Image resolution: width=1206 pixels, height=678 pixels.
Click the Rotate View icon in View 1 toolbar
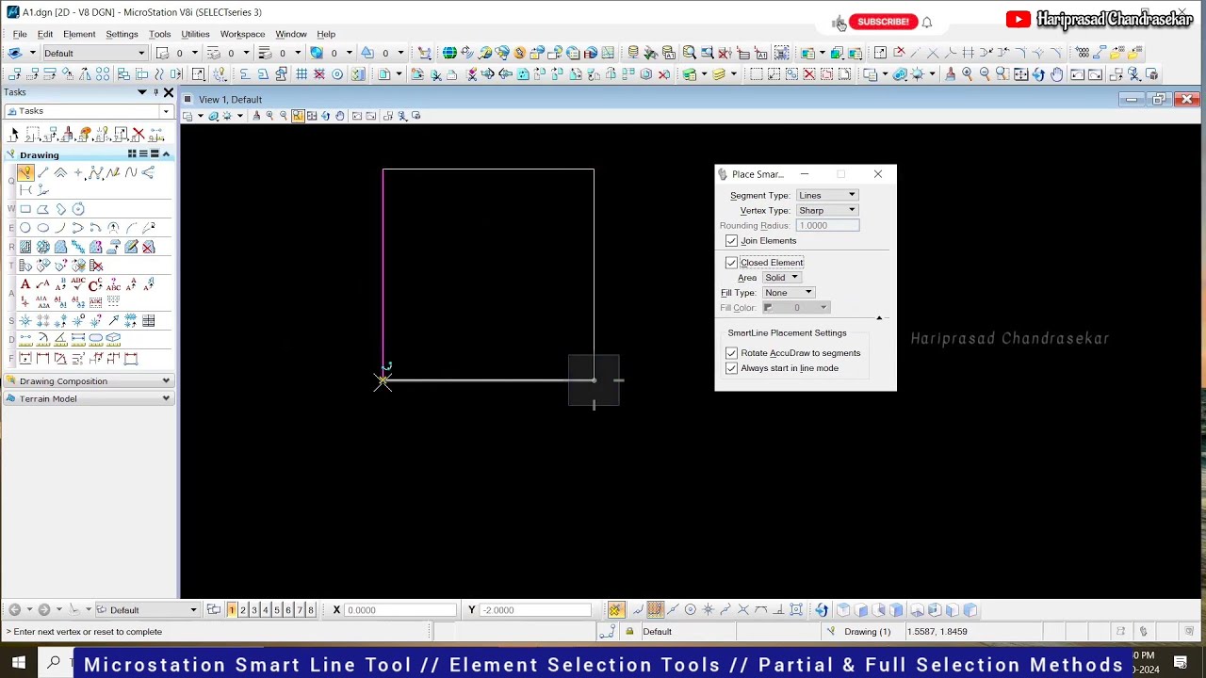click(326, 116)
